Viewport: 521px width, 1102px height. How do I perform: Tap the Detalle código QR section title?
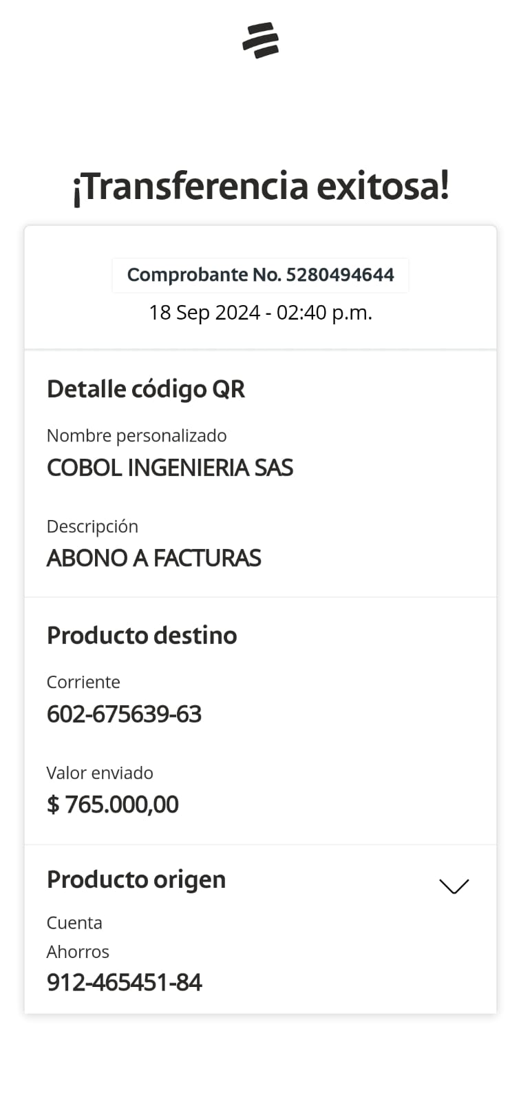[x=145, y=389]
